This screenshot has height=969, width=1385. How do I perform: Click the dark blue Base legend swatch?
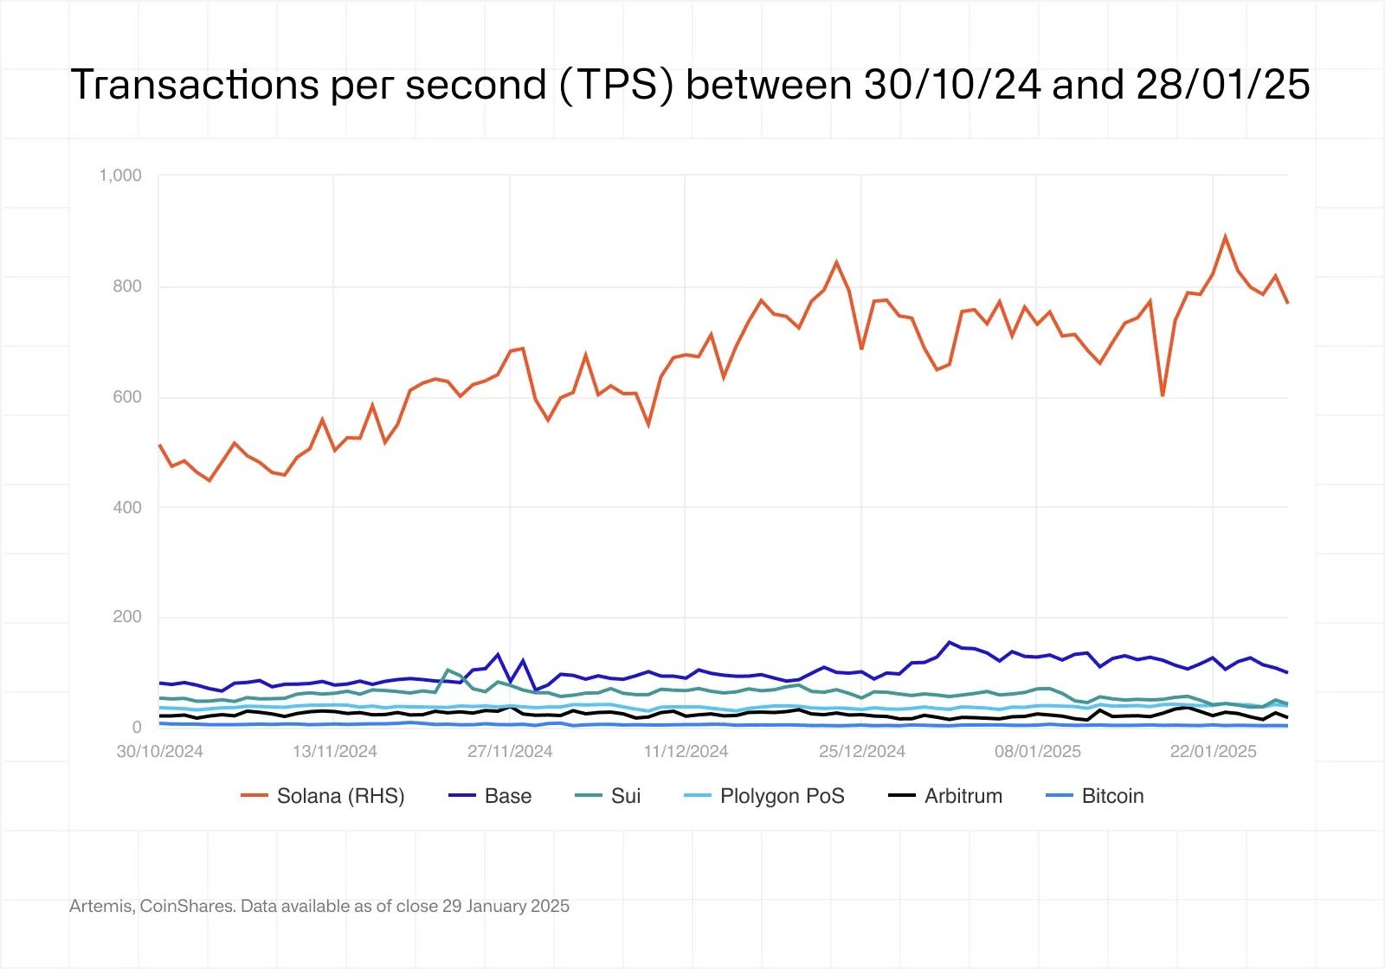[462, 796]
